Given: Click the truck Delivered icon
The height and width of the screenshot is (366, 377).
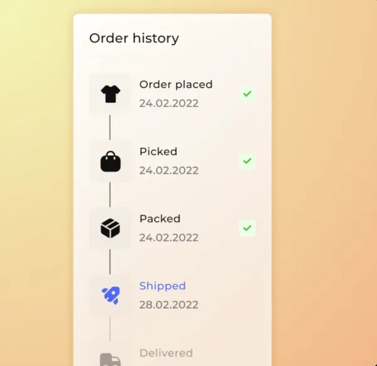Looking at the screenshot, I should tap(109, 359).
